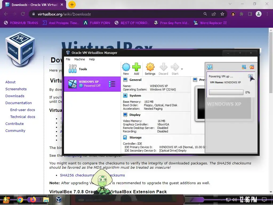Open a new browser tab with plus button

72,5
